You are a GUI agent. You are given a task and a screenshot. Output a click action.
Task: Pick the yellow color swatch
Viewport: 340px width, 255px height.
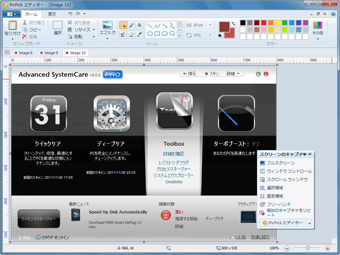coord(278,23)
